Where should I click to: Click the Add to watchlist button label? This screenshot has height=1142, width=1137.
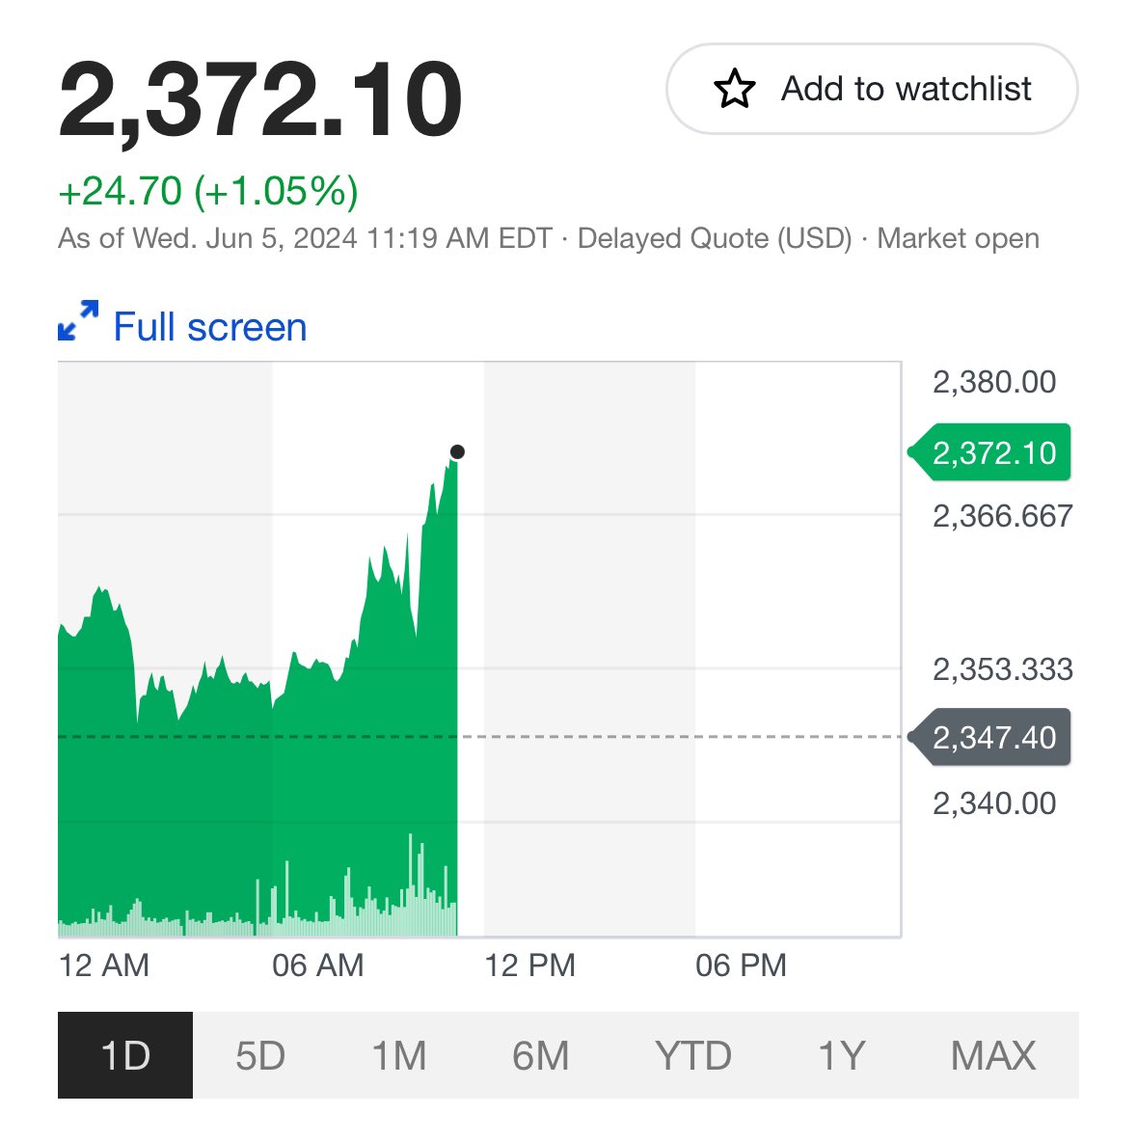click(x=907, y=89)
